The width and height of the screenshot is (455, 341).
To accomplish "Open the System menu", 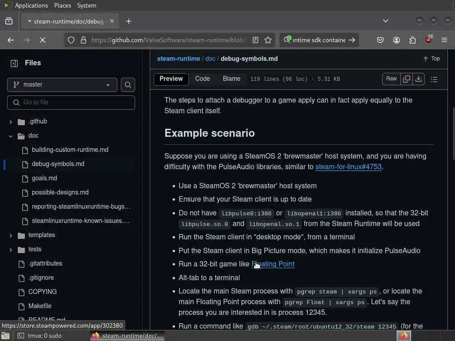I will (87, 5).
